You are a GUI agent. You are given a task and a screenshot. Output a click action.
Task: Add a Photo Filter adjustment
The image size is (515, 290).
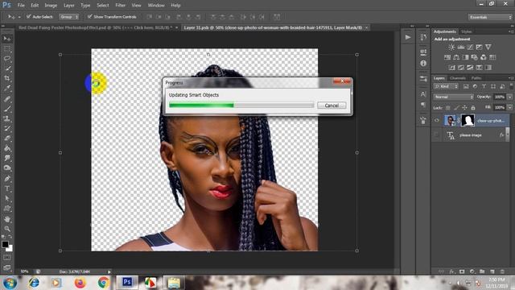coord(474,57)
